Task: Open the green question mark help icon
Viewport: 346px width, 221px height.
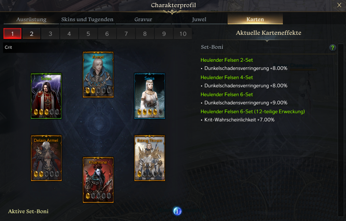Action: (333, 47)
